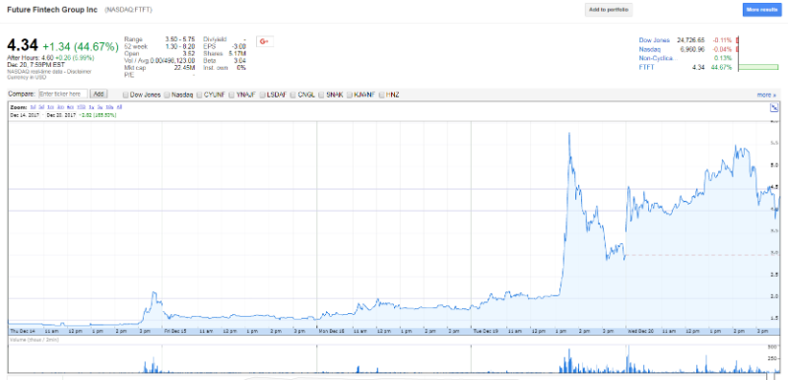Image resolution: width=788 pixels, height=380 pixels.
Task: Focus the Enter ticker here field
Action: click(x=63, y=94)
